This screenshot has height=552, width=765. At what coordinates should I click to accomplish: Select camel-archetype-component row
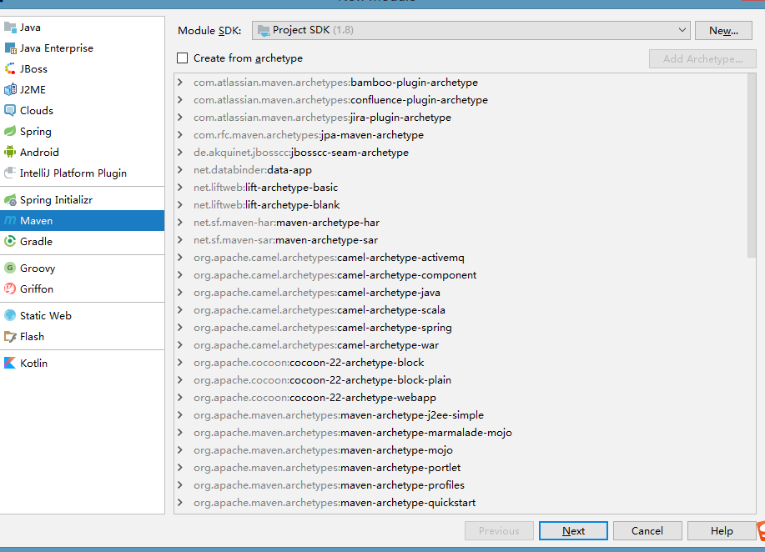(x=460, y=275)
